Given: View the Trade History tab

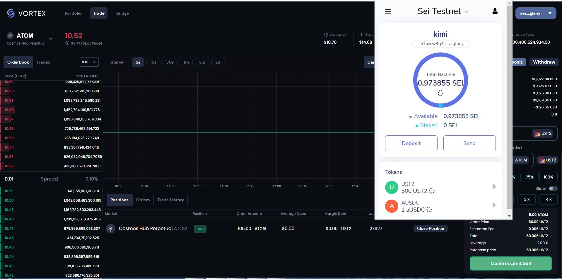Looking at the screenshot, I should tap(170, 200).
